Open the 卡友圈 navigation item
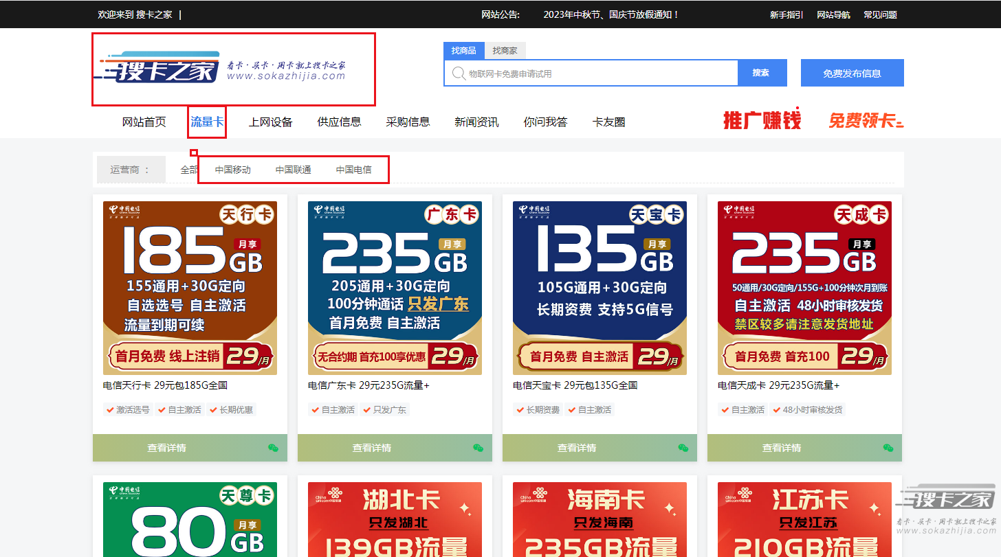This screenshot has width=1001, height=557. (x=609, y=122)
